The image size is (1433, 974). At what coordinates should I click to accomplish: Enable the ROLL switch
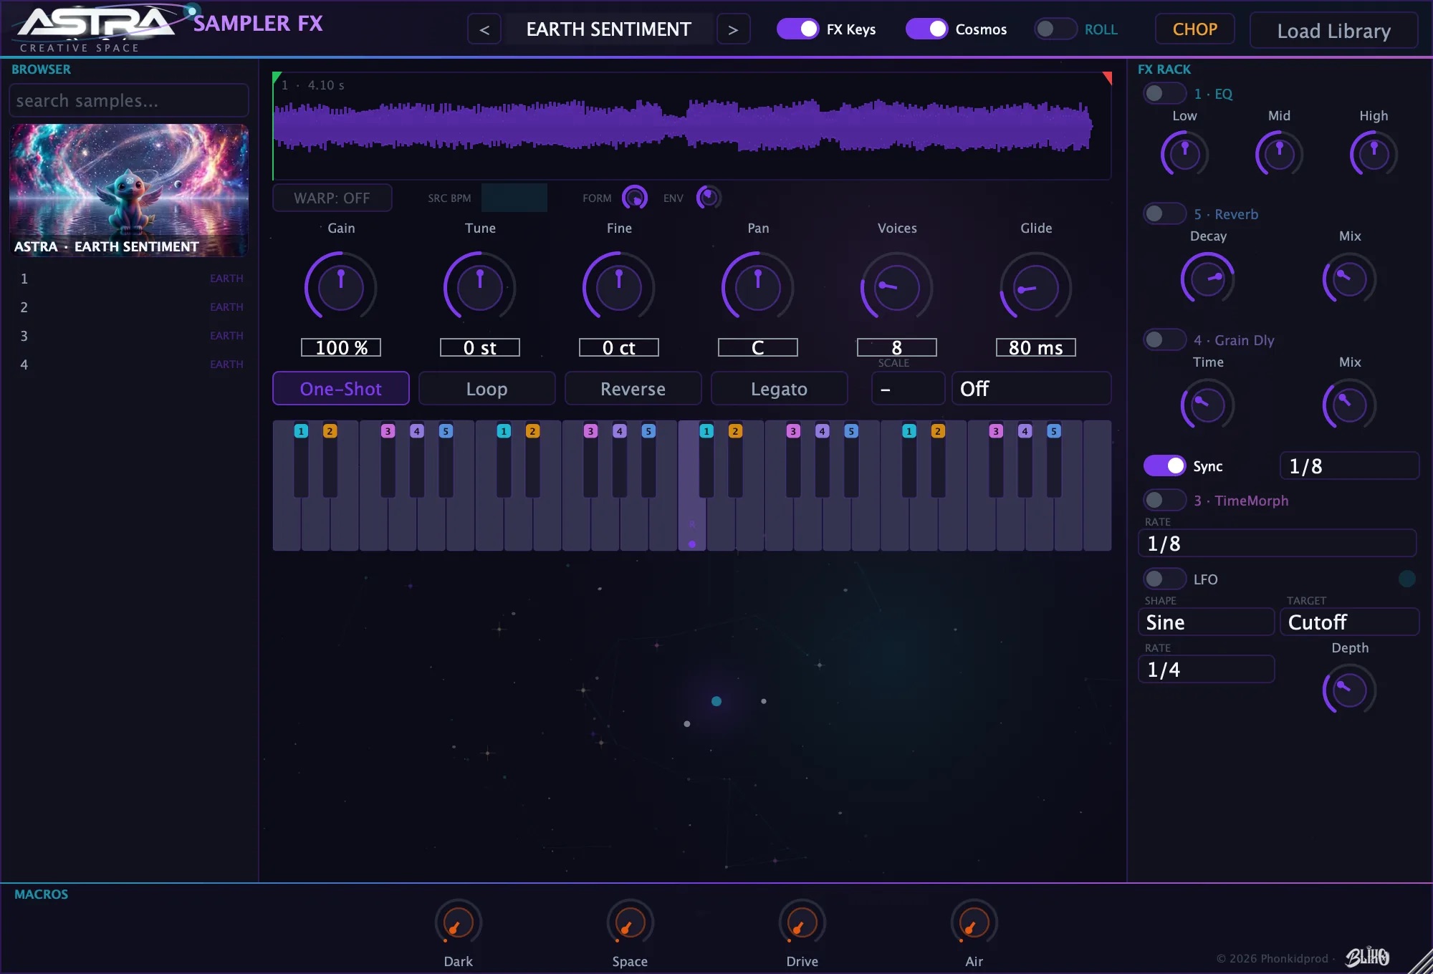pos(1055,29)
